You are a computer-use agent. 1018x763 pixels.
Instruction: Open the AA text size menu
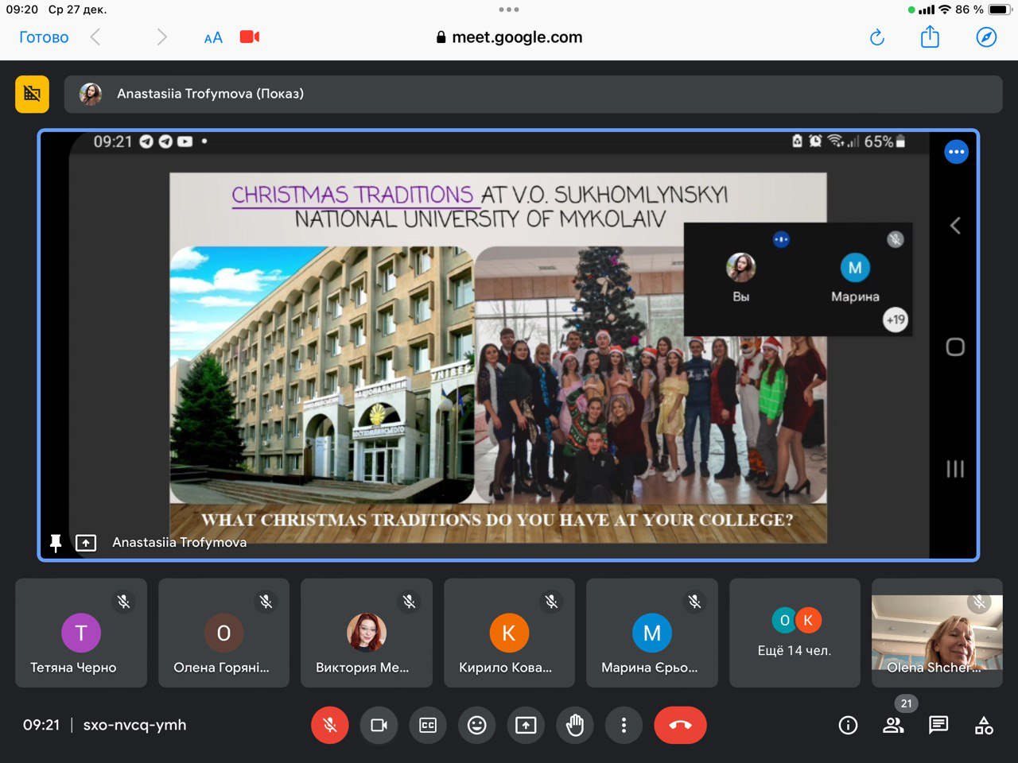(x=213, y=37)
